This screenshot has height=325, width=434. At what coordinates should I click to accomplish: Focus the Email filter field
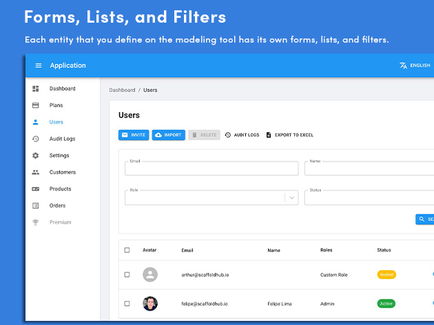tap(211, 168)
